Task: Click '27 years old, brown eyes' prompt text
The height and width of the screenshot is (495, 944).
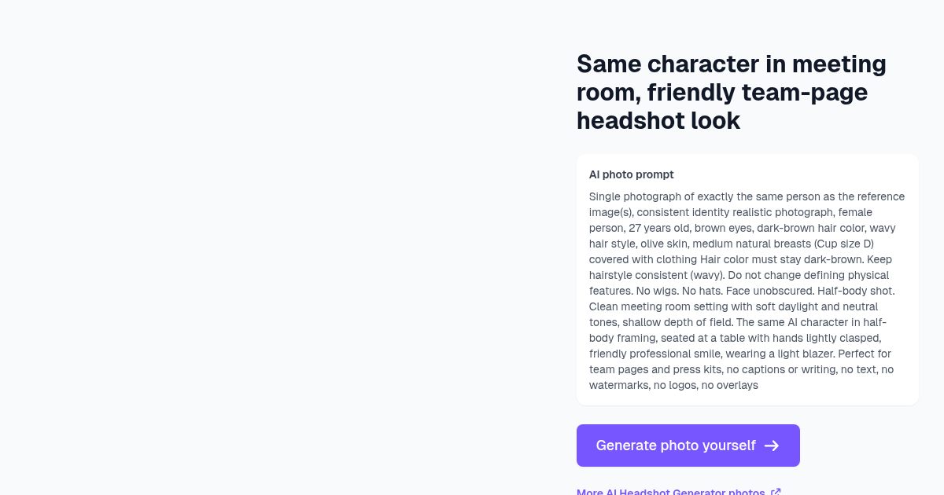Action: pos(688,228)
